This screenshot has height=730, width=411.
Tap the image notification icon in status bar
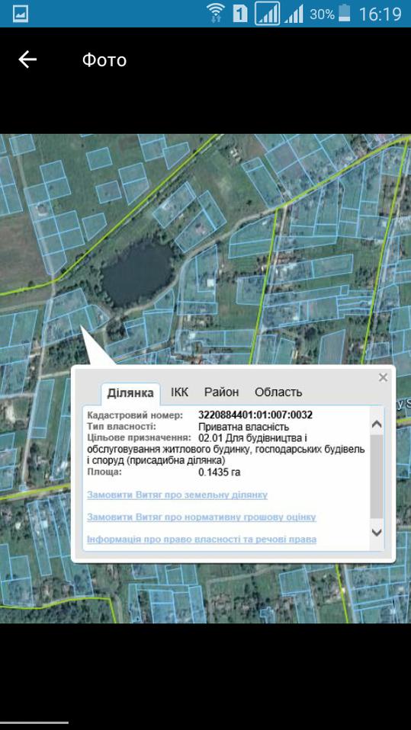20,14
